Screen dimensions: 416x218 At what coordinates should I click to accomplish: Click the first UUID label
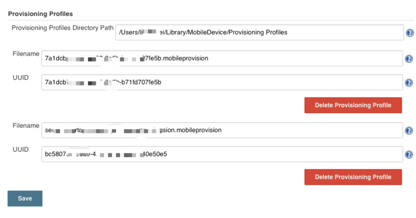pyautogui.click(x=21, y=78)
